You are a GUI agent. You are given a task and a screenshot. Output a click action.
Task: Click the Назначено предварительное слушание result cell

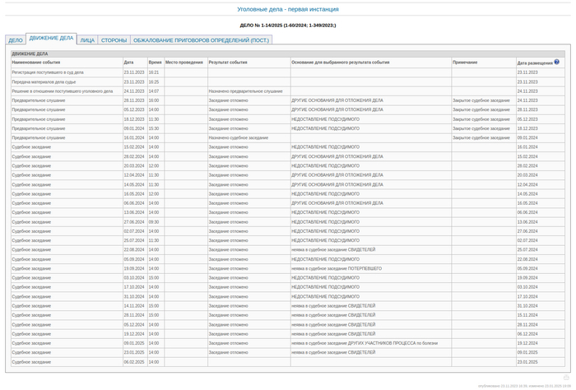point(245,91)
